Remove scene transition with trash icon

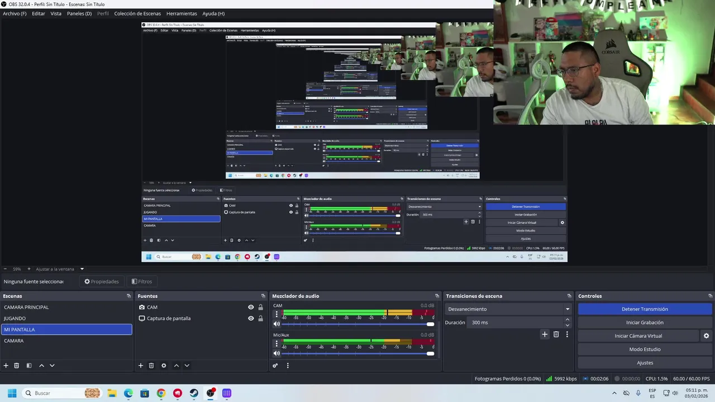556,334
